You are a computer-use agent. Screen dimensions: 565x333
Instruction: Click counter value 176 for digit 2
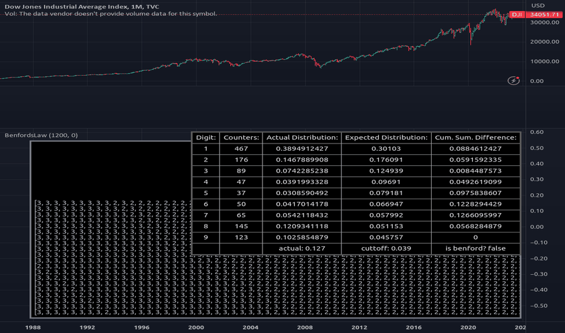click(241, 160)
